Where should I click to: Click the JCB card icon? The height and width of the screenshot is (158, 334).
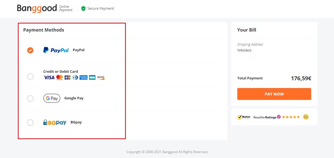67,77
